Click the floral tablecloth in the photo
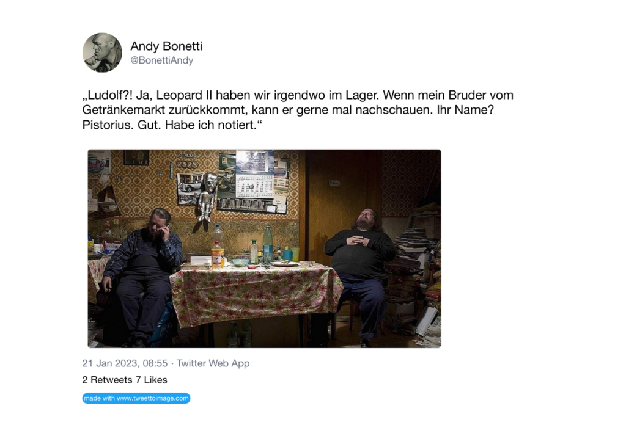Viewport: 626px width, 436px height. pyautogui.click(x=256, y=293)
